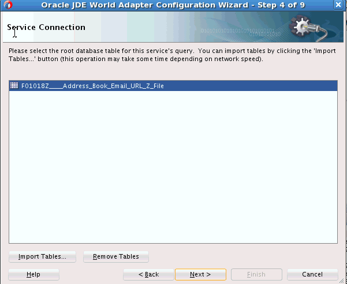Proceed with the Next button
This screenshot has height=284, width=347.
200,275
